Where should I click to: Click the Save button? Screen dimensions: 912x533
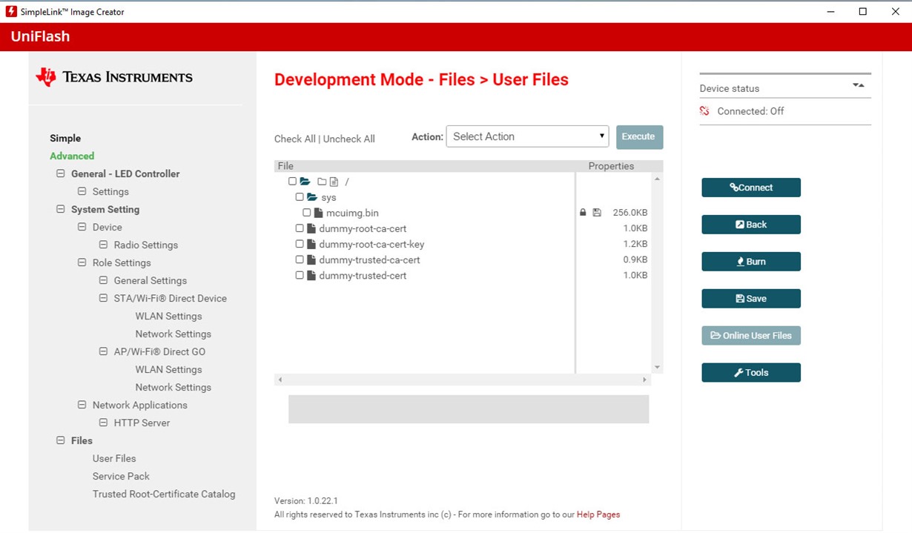point(751,299)
